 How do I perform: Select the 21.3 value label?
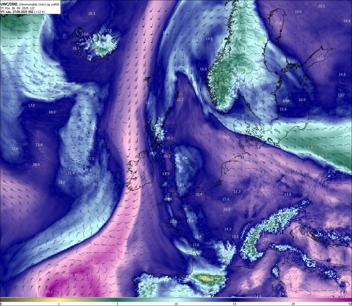tap(180, 100)
